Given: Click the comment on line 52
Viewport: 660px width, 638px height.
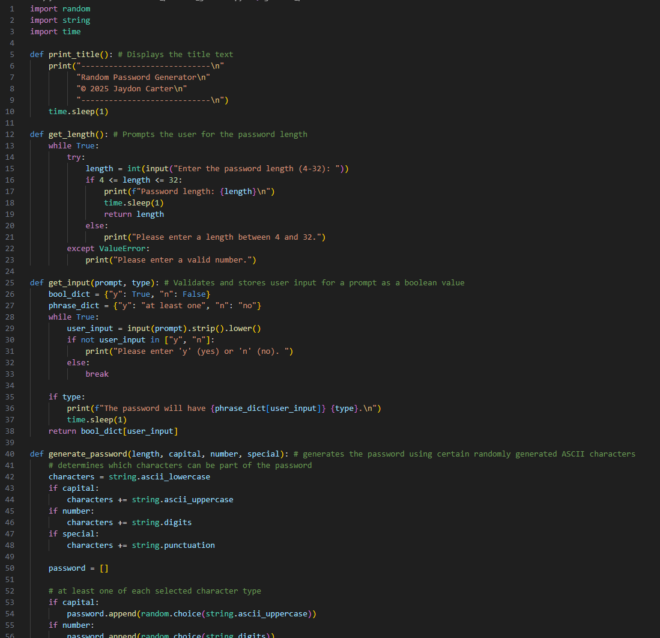Looking at the screenshot, I should pos(156,591).
